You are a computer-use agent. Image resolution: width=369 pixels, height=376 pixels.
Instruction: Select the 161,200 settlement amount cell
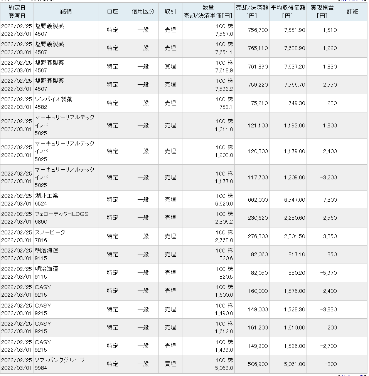point(252,328)
